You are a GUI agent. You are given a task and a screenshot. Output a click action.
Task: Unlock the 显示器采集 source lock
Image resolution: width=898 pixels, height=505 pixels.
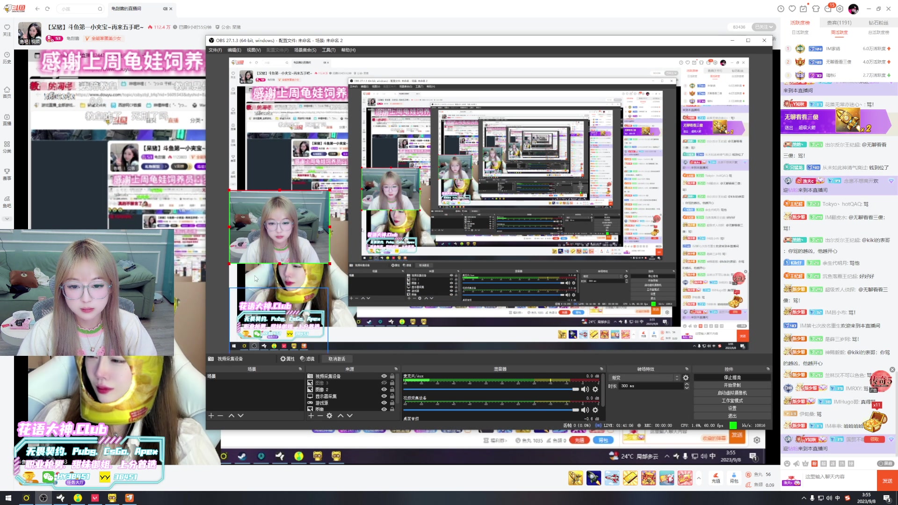[392, 396]
